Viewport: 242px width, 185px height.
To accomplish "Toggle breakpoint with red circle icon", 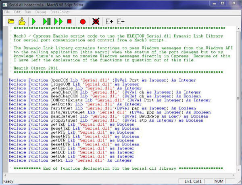I will (83, 22).
